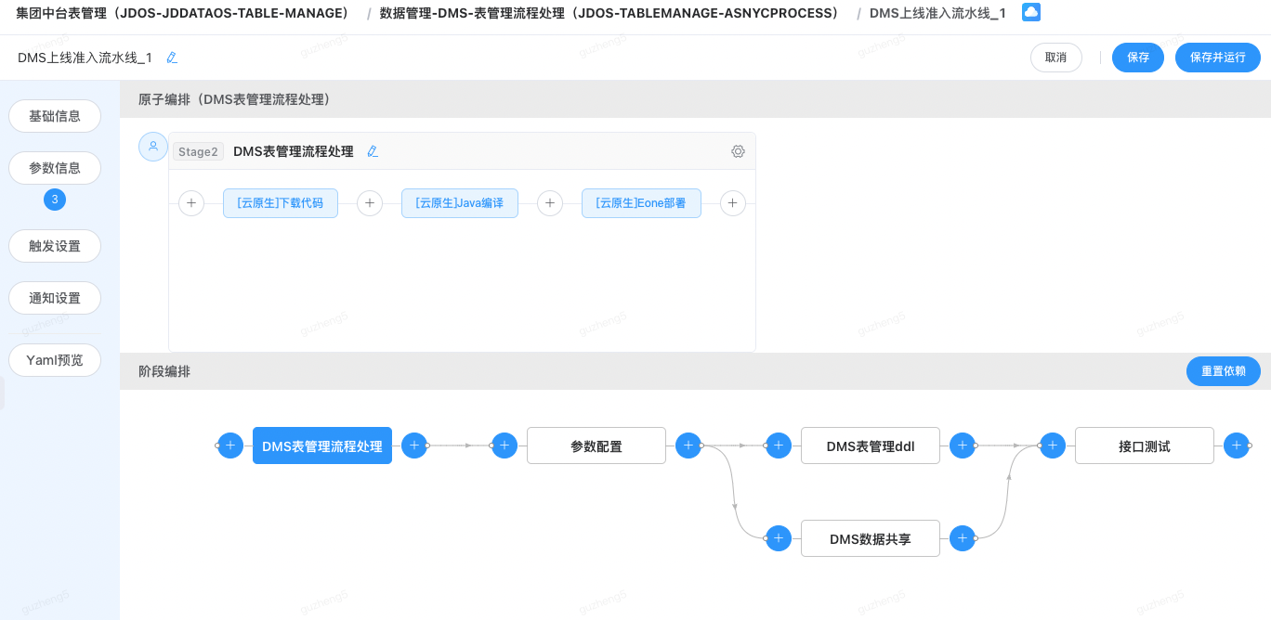Click Stage2 label tag

(198, 151)
